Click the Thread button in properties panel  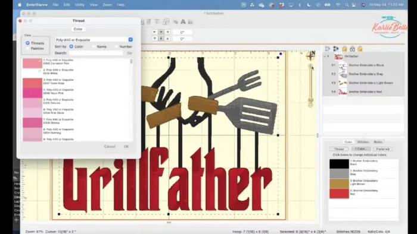click(x=339, y=149)
